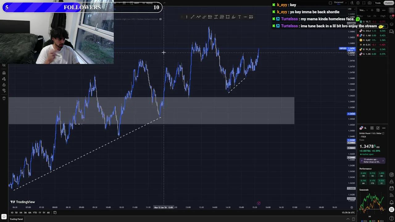Open the external link beside British Pound / U.S. Dollar
Image resolution: width=395 pixels, height=222 pixels.
pyautogui.click(x=383, y=134)
